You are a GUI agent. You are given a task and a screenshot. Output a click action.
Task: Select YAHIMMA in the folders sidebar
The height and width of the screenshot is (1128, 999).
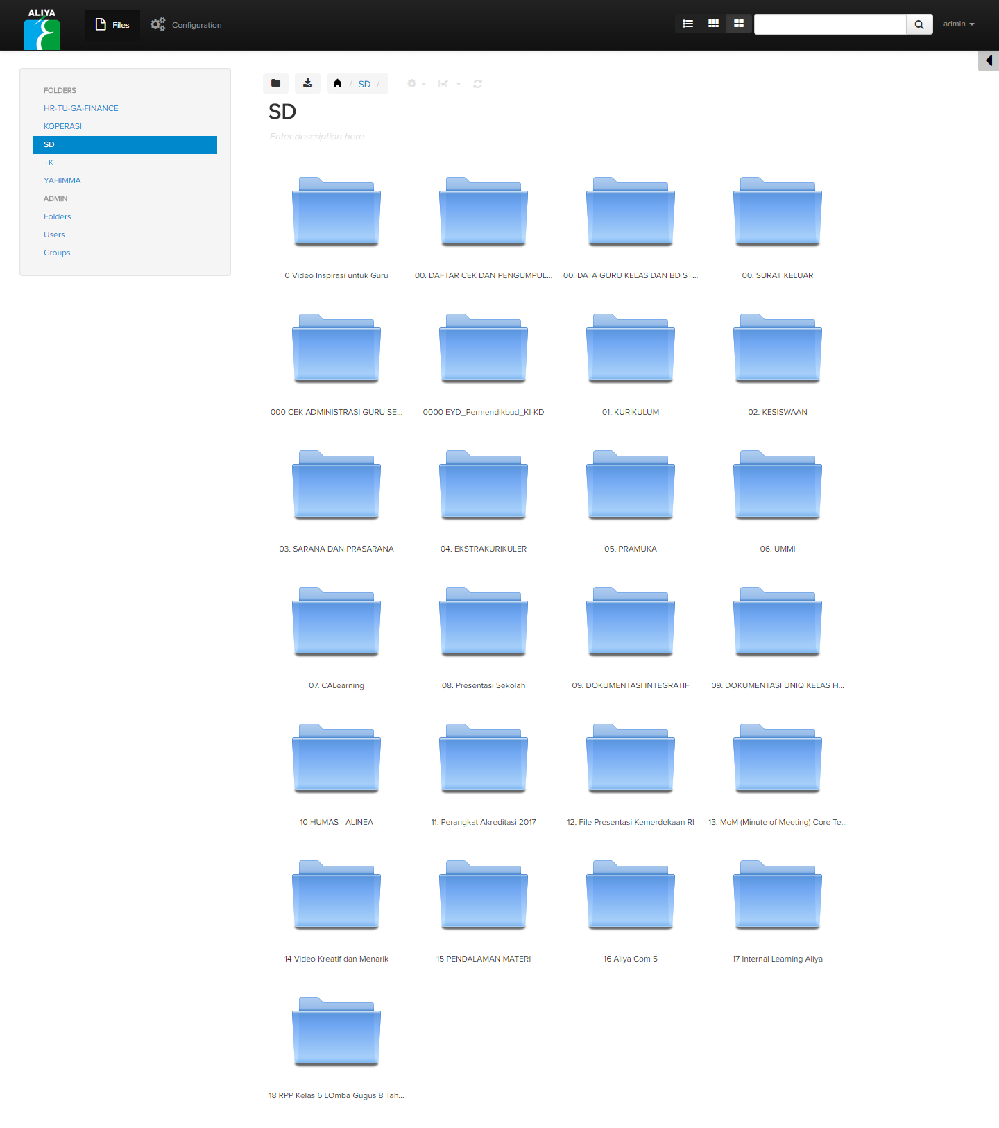pos(62,180)
